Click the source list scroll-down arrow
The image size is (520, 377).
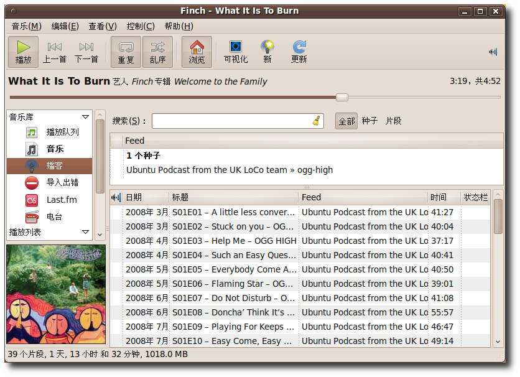click(100, 235)
